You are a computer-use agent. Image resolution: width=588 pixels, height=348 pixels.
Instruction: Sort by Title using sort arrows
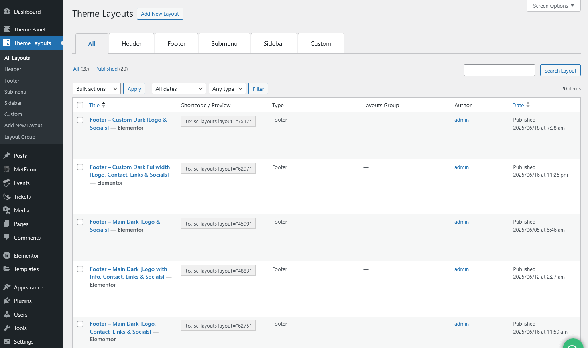(x=104, y=105)
